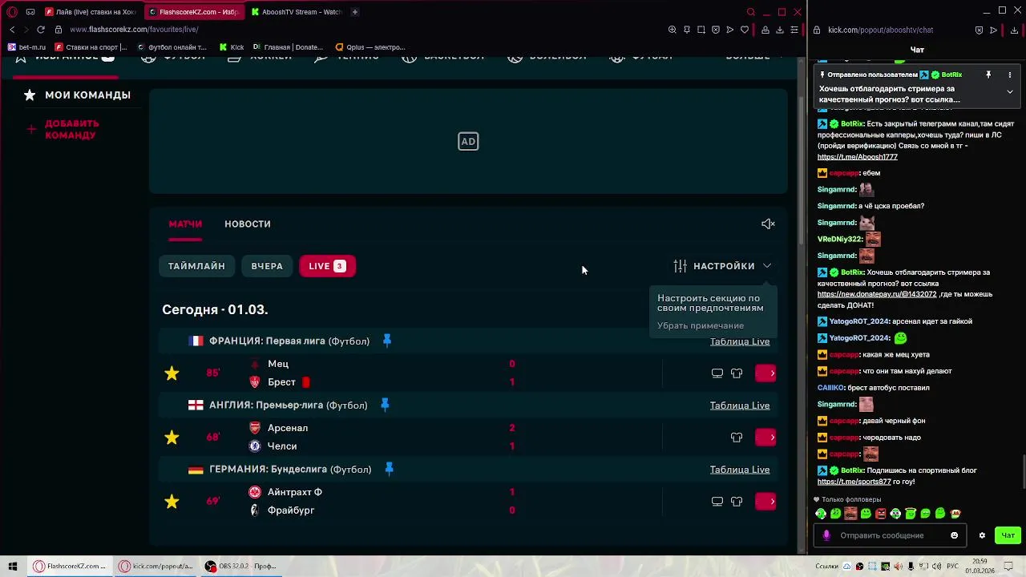Open Таблица Live for ФРАНЦИЯ: Первая лига
The width and height of the screenshot is (1026, 577).
point(739,341)
